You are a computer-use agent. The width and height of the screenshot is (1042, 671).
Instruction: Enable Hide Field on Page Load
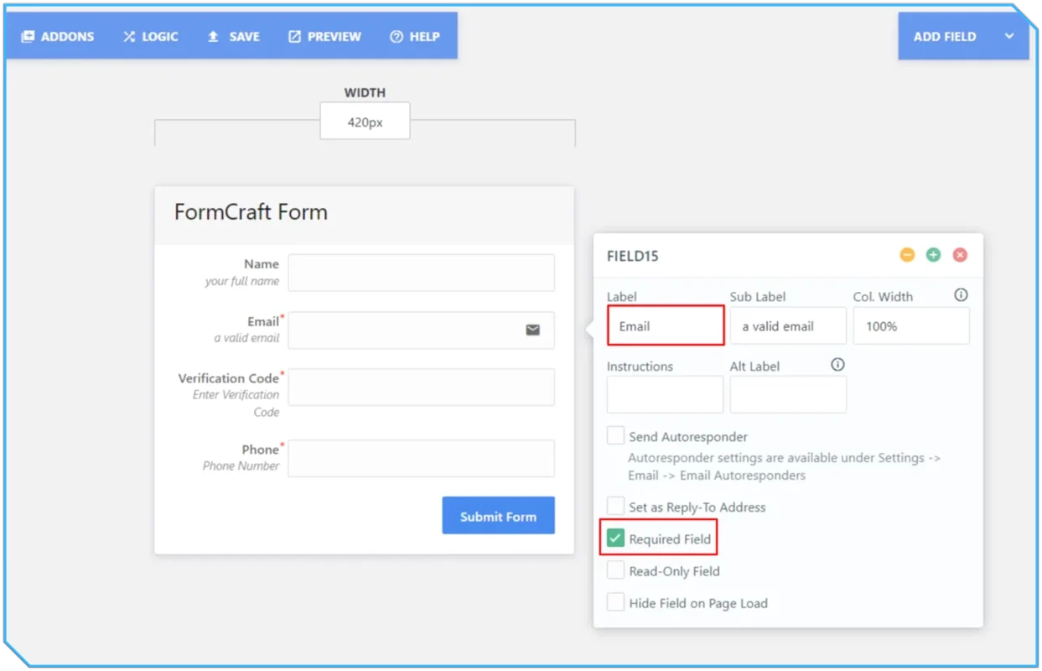[x=616, y=602]
